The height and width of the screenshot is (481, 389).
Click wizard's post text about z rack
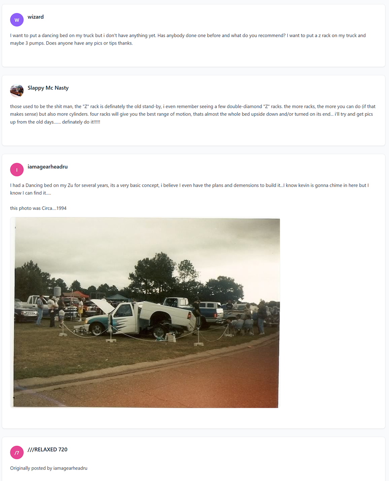[x=188, y=39]
